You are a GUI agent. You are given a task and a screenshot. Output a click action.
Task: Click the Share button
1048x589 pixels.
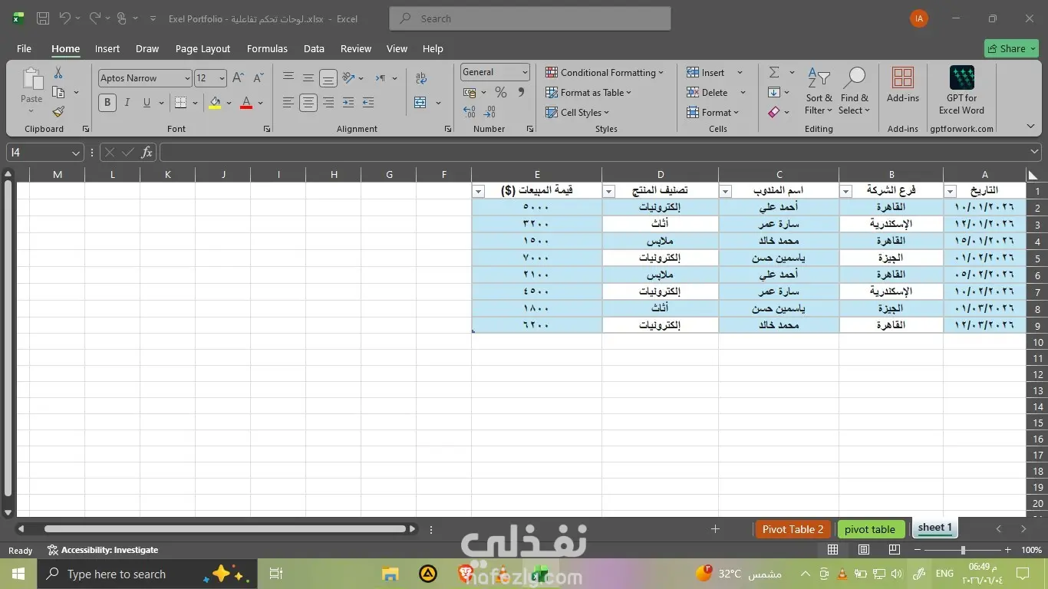tap(1011, 48)
